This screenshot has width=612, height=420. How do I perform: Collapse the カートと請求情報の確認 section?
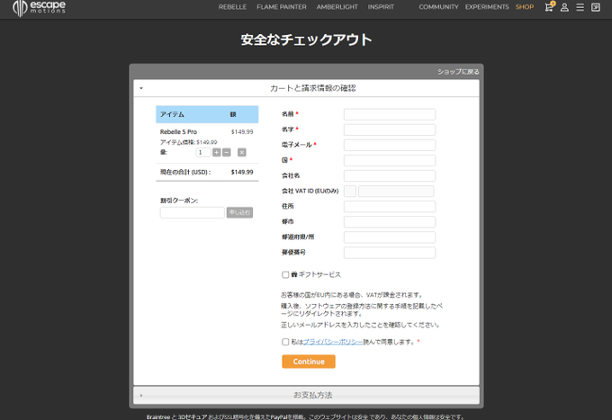pos(306,88)
